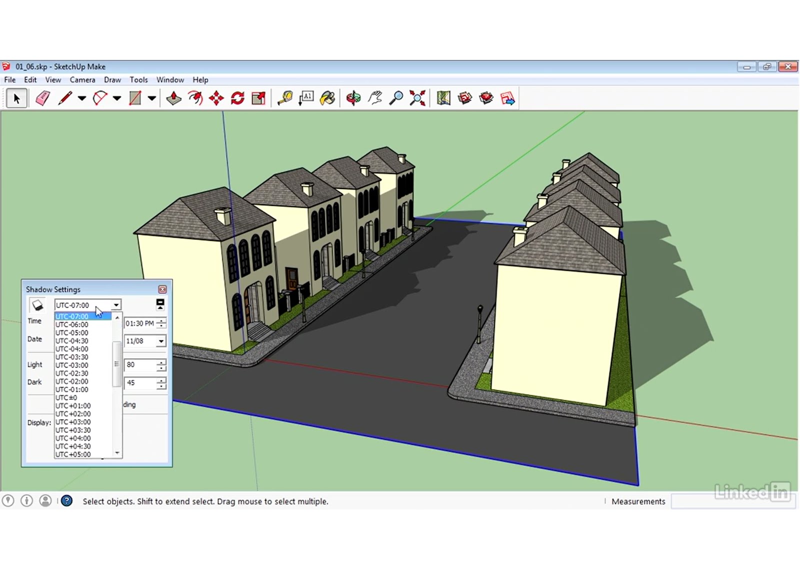Viewport: 800px width, 565px height.
Task: Click the time zone list scroll-down arrow
Action: [117, 453]
